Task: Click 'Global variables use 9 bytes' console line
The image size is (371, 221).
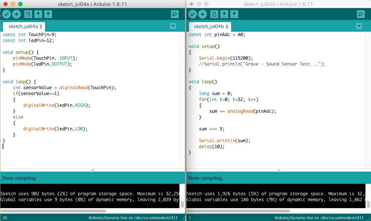Action: [90, 200]
